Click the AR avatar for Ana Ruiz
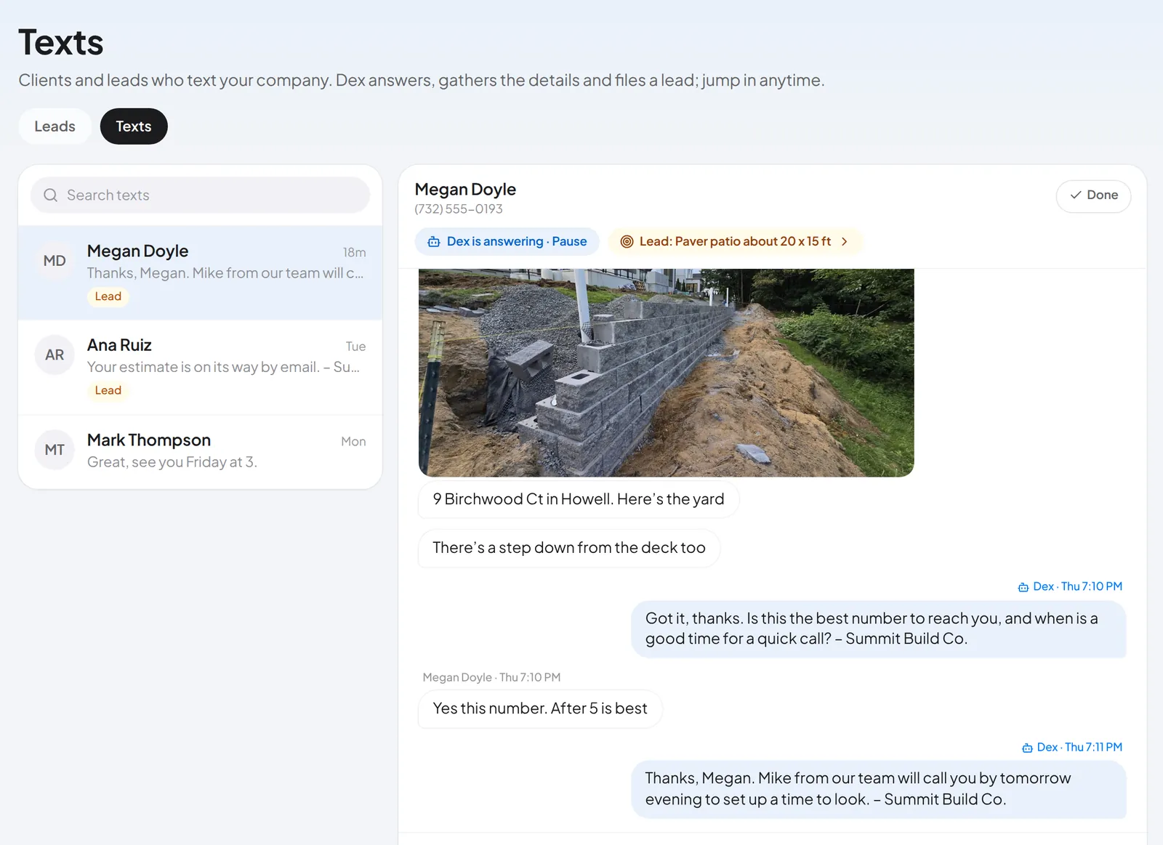The image size is (1163, 845). click(x=55, y=355)
